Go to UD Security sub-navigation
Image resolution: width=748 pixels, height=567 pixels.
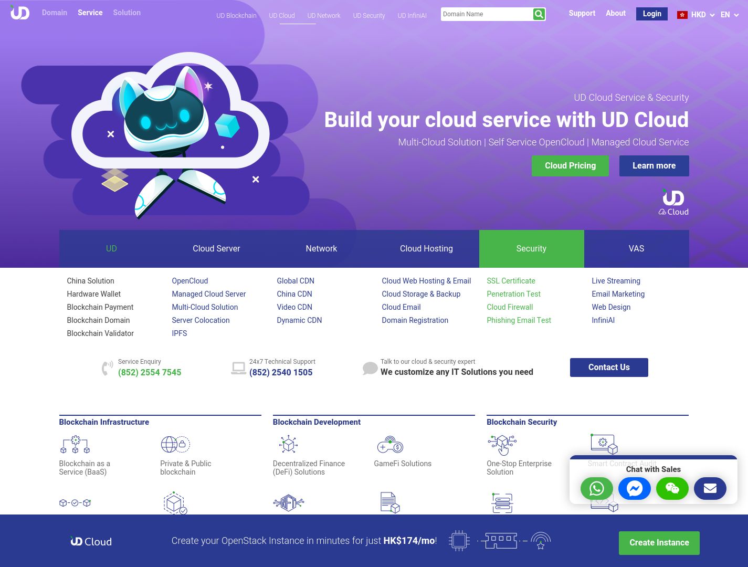click(x=369, y=16)
